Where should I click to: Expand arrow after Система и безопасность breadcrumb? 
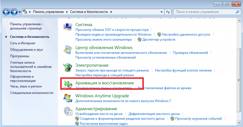111,12
